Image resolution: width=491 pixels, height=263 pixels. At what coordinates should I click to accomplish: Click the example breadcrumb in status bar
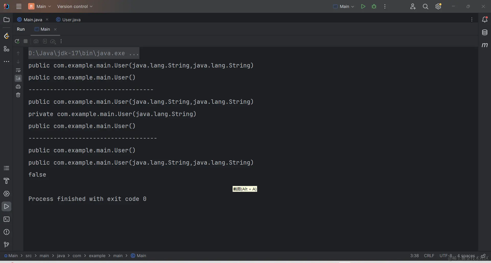[97, 256]
